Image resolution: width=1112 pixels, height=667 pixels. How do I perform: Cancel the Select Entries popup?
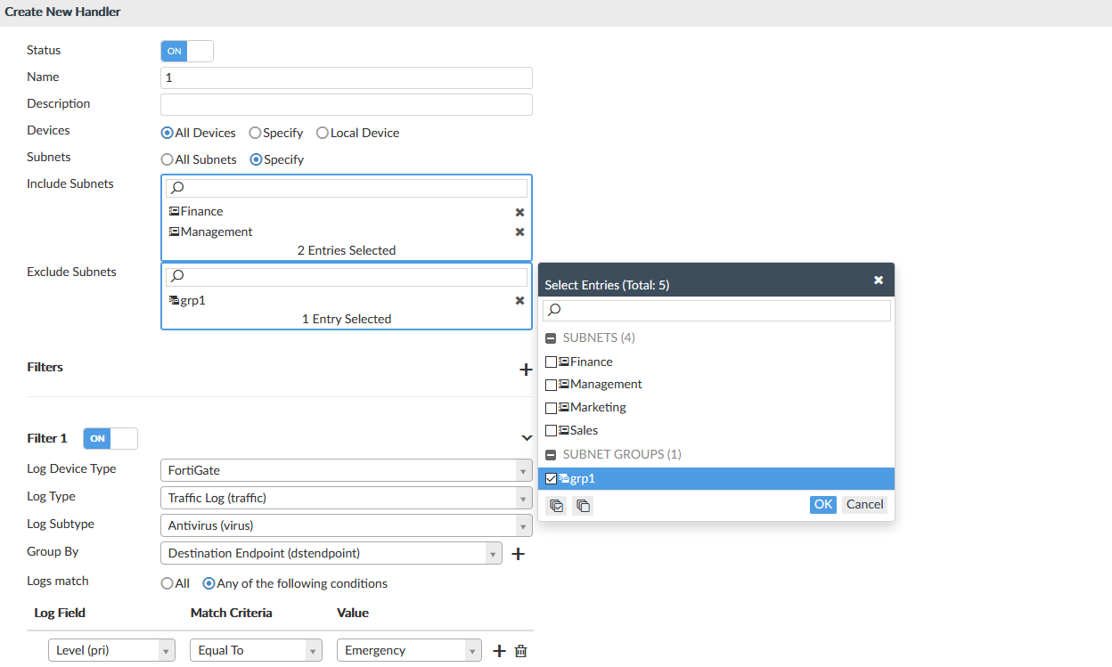pyautogui.click(x=864, y=505)
